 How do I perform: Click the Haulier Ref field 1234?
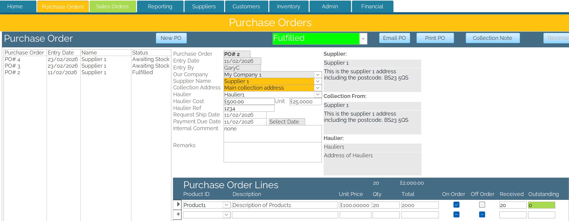(x=249, y=108)
